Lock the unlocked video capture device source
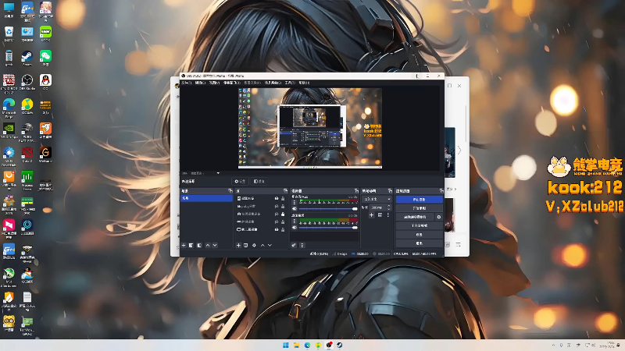625x351 pixels. click(283, 214)
